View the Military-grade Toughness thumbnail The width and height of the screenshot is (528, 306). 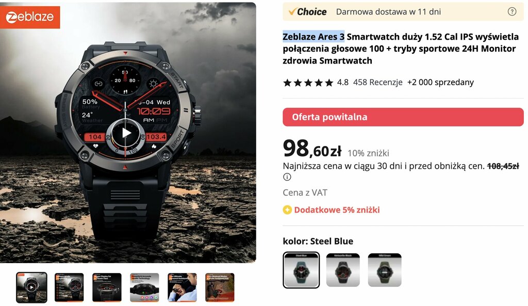click(69, 287)
